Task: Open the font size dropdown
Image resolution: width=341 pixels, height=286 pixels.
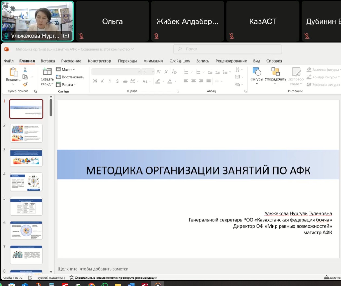Action: pyautogui.click(x=153, y=72)
